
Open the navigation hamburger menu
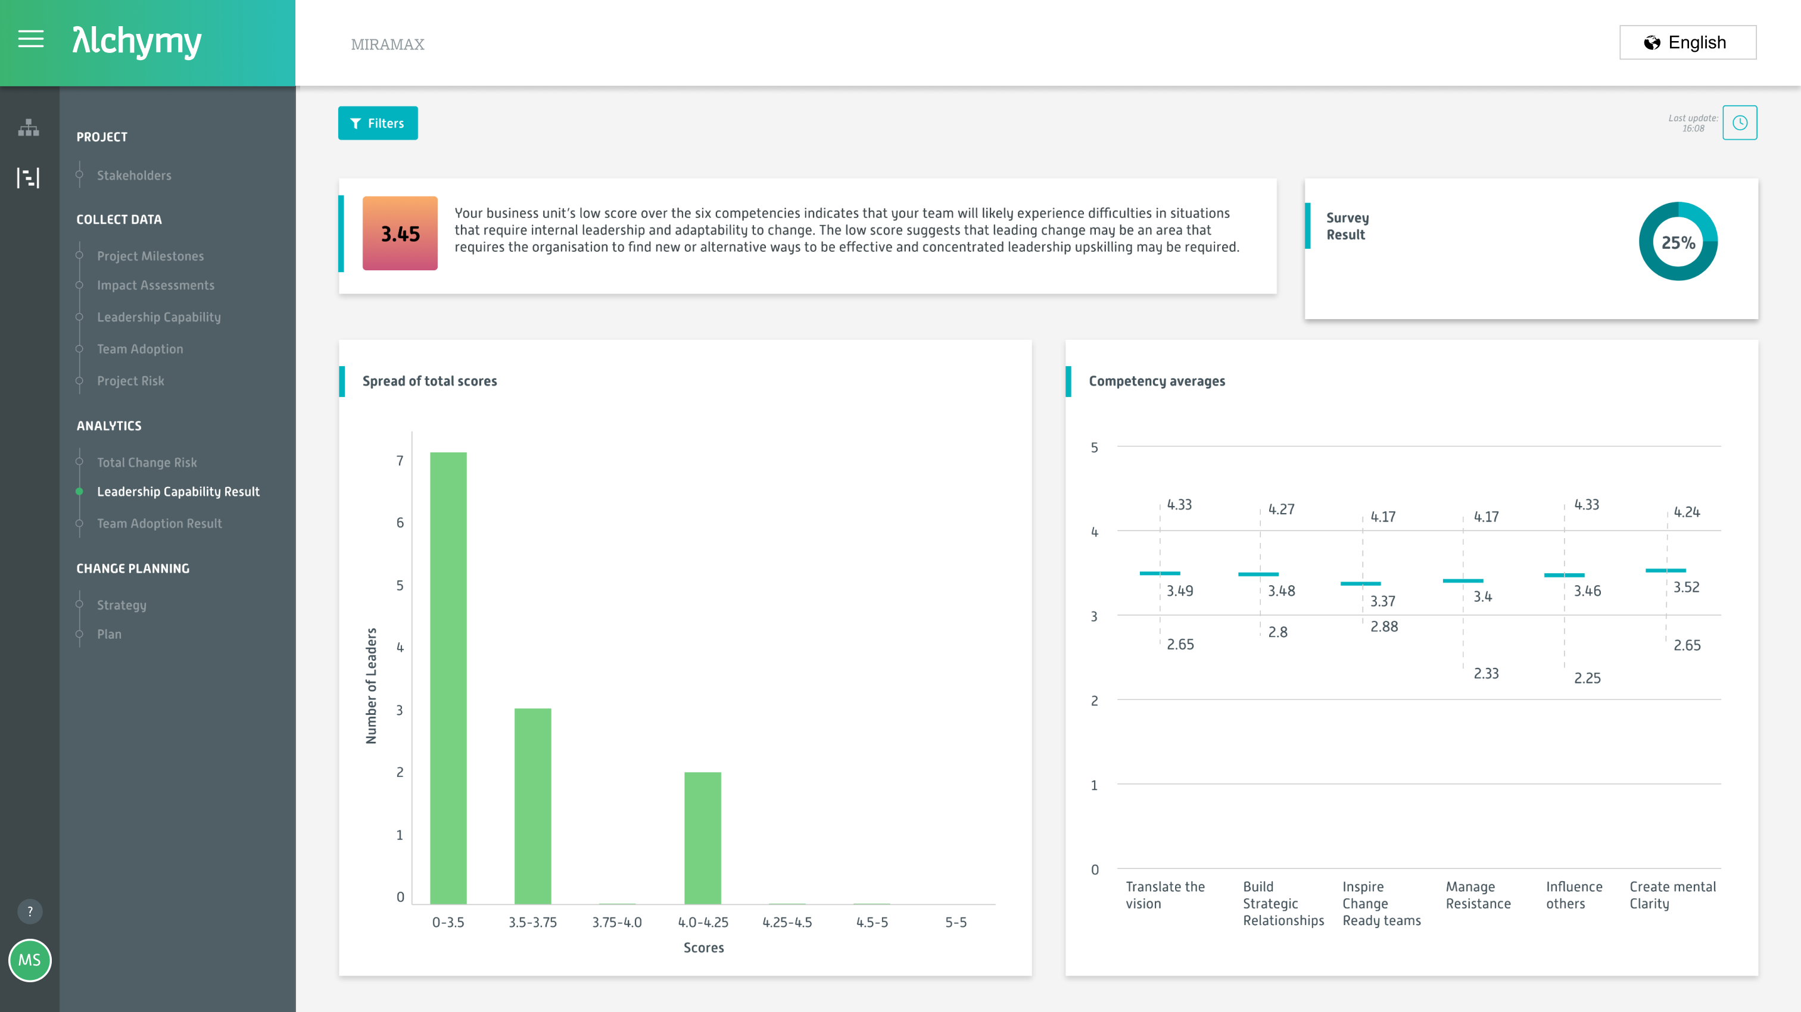point(31,40)
